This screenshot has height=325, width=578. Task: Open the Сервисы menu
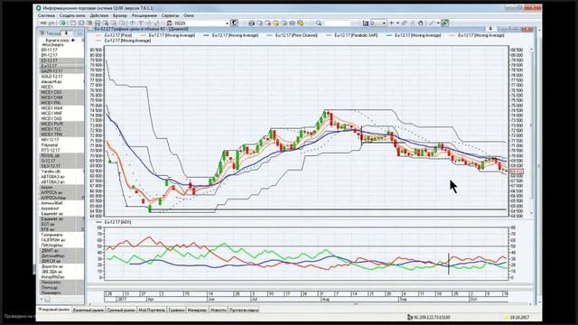click(x=170, y=15)
